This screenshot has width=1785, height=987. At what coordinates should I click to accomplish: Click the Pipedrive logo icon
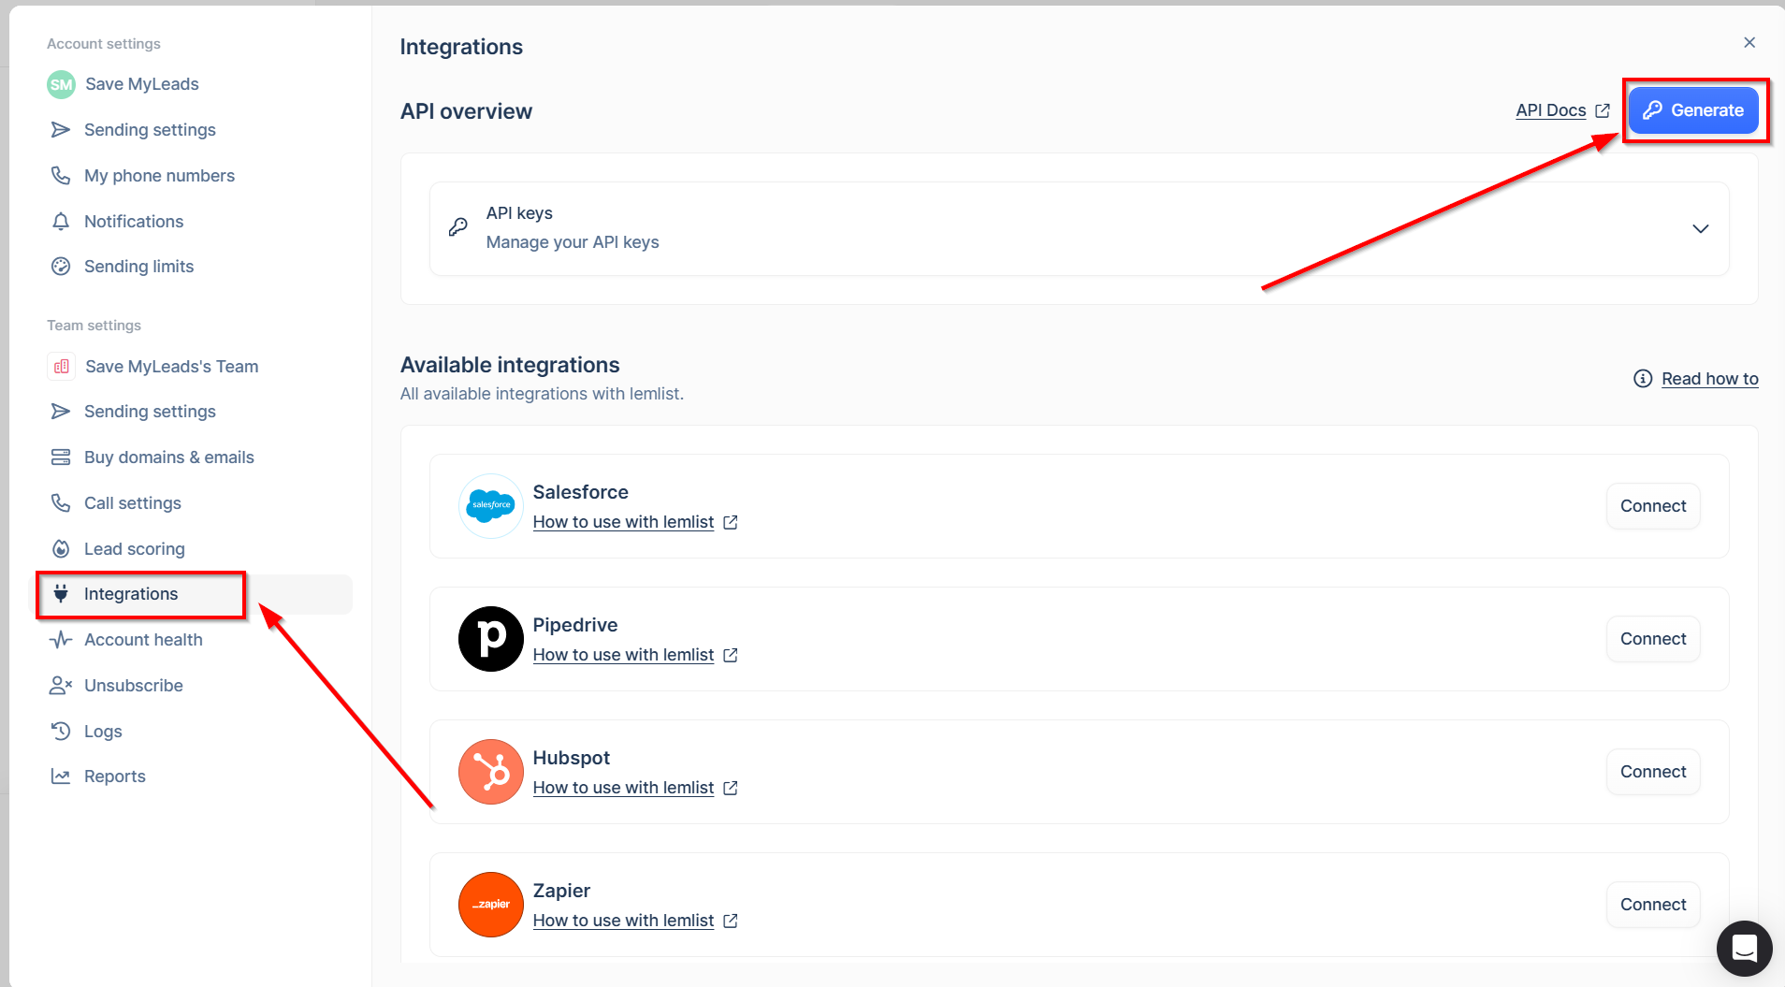coord(490,639)
